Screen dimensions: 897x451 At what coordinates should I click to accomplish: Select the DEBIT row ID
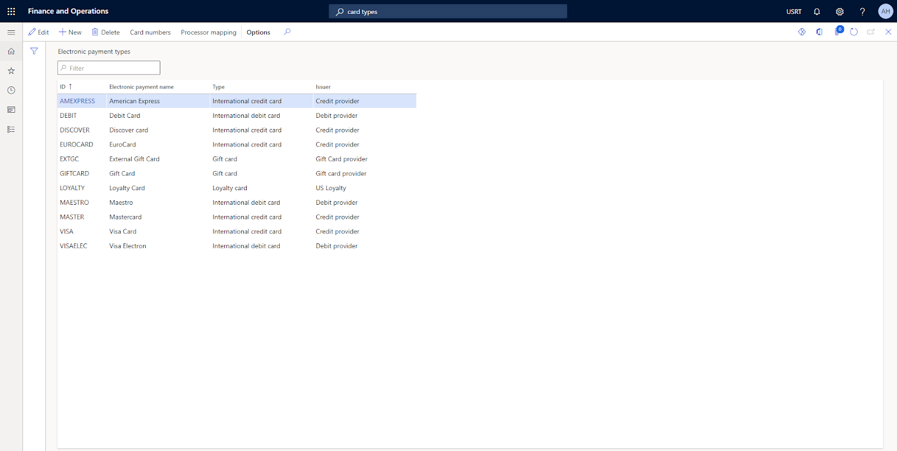pos(68,116)
